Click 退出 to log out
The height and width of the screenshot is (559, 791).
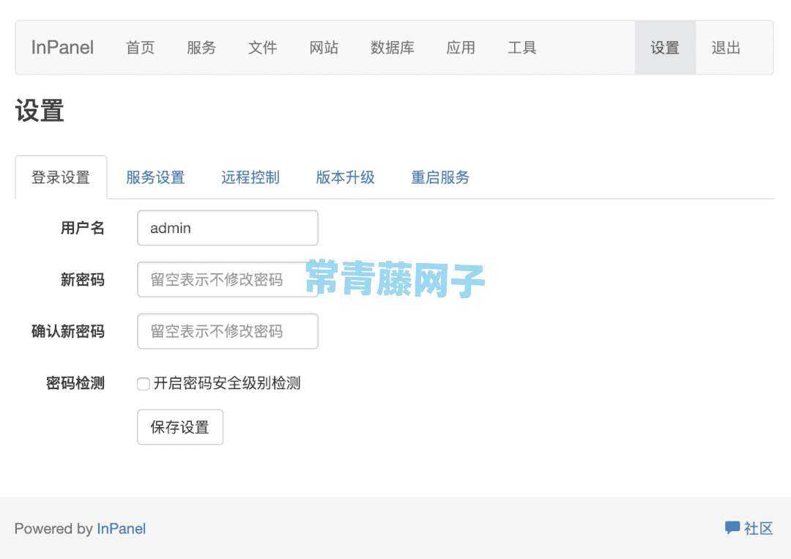tap(725, 47)
